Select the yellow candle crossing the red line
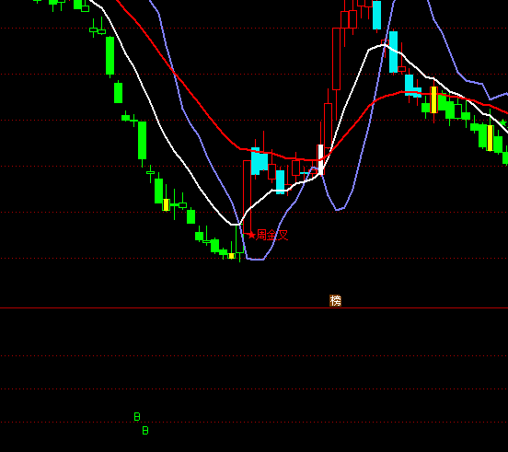Image resolution: width=508 pixels, height=452 pixels. pos(433,99)
